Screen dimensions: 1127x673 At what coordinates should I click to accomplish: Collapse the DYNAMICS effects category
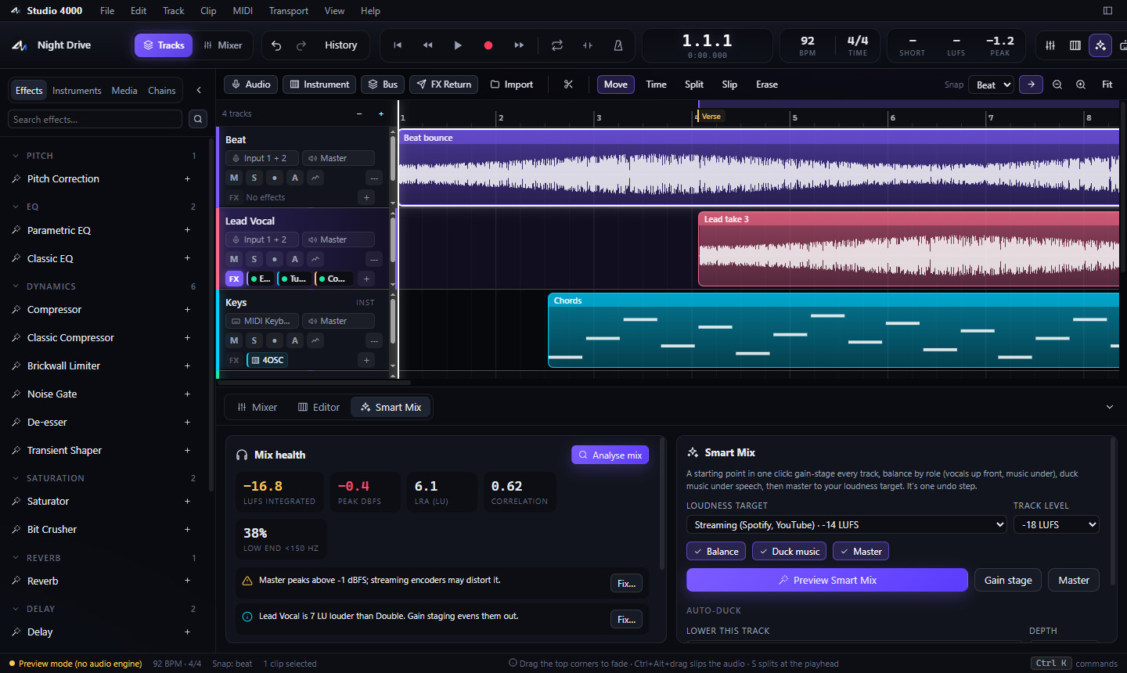pos(16,286)
